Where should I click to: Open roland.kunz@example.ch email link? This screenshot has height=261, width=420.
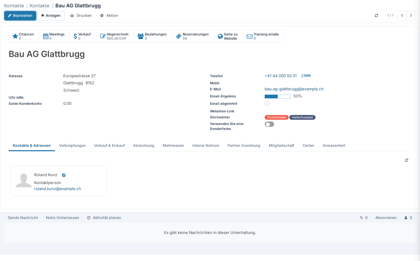coord(57,189)
